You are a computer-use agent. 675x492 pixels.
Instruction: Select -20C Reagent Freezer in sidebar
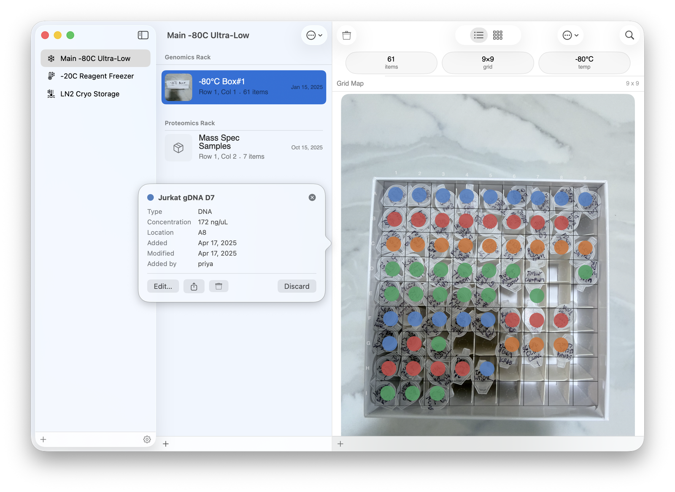[x=95, y=76]
